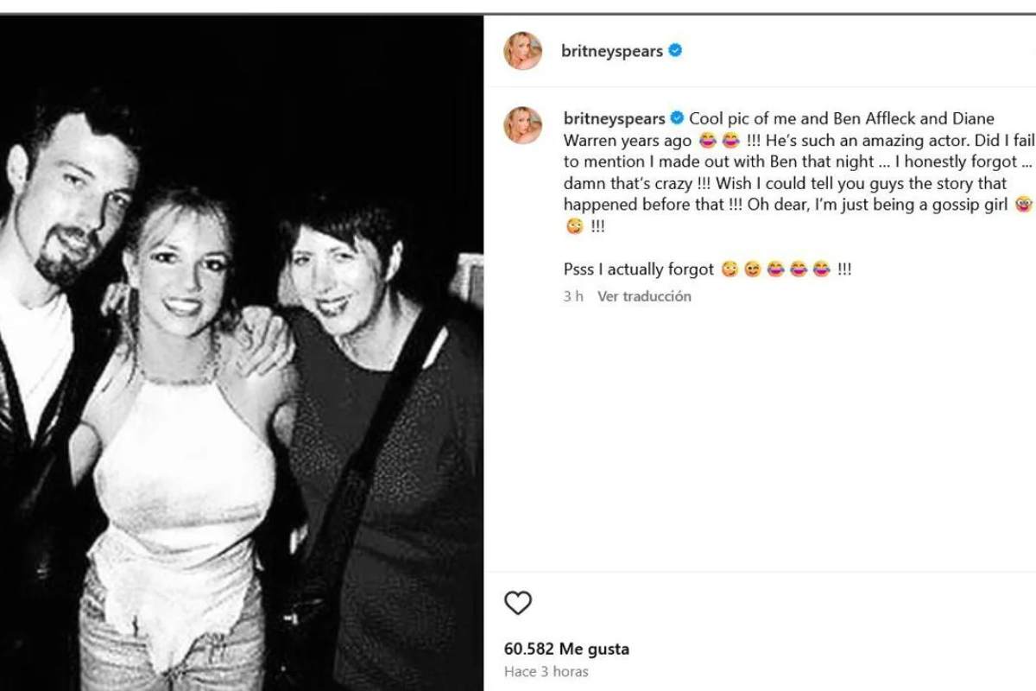Like the post with the heart icon
The image size is (1036, 691).
(518, 603)
